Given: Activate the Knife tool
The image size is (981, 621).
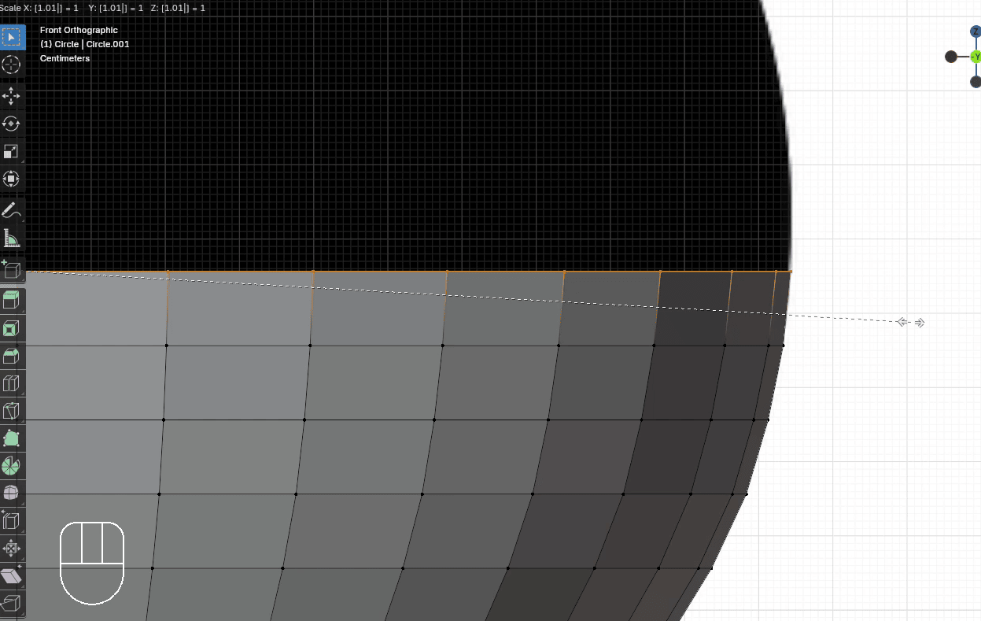Looking at the screenshot, I should coord(12,411).
